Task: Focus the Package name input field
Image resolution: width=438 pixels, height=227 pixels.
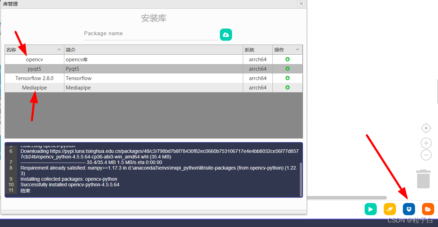Action: click(x=151, y=34)
